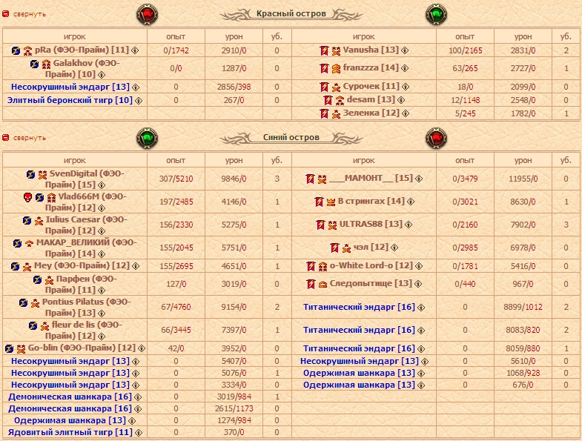Open Демоническая шанкара with damage 3019/984
Image resolution: width=582 pixels, height=441 pixels.
[70, 397]
